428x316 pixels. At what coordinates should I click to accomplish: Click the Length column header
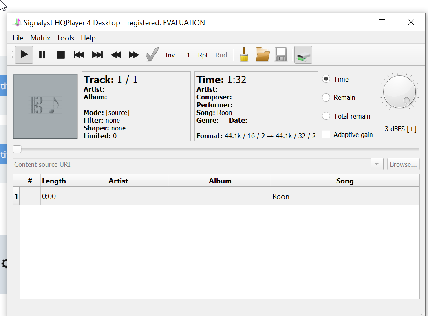(x=54, y=181)
